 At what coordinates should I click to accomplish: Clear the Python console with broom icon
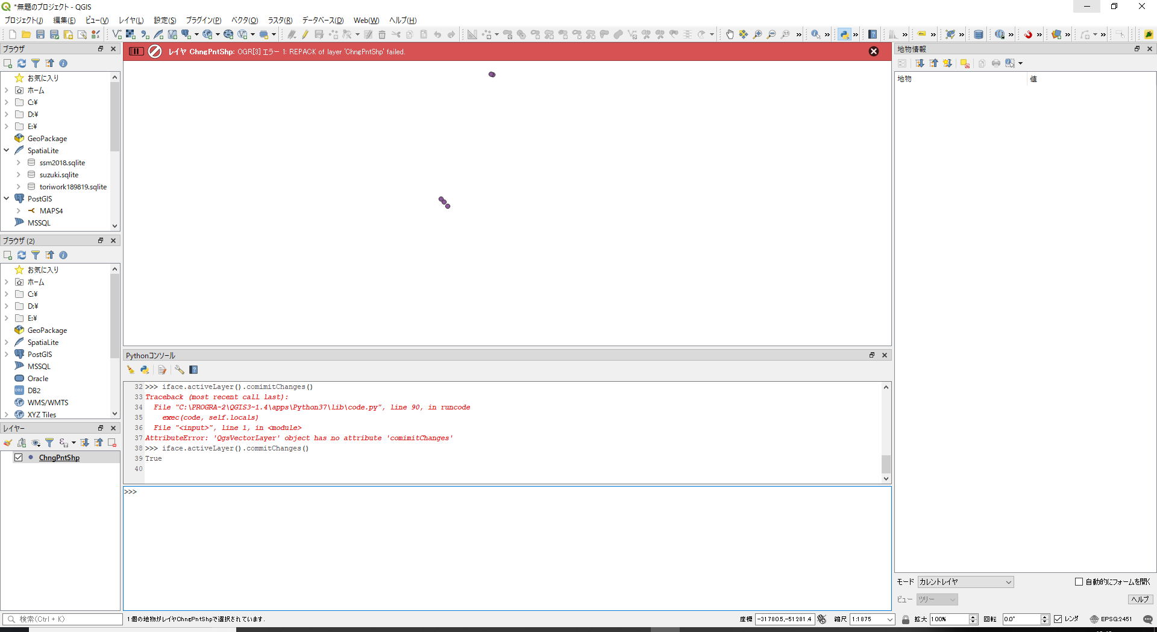131,370
